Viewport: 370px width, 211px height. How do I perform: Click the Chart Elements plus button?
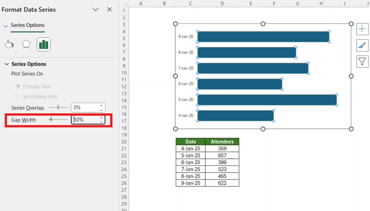pyautogui.click(x=362, y=29)
